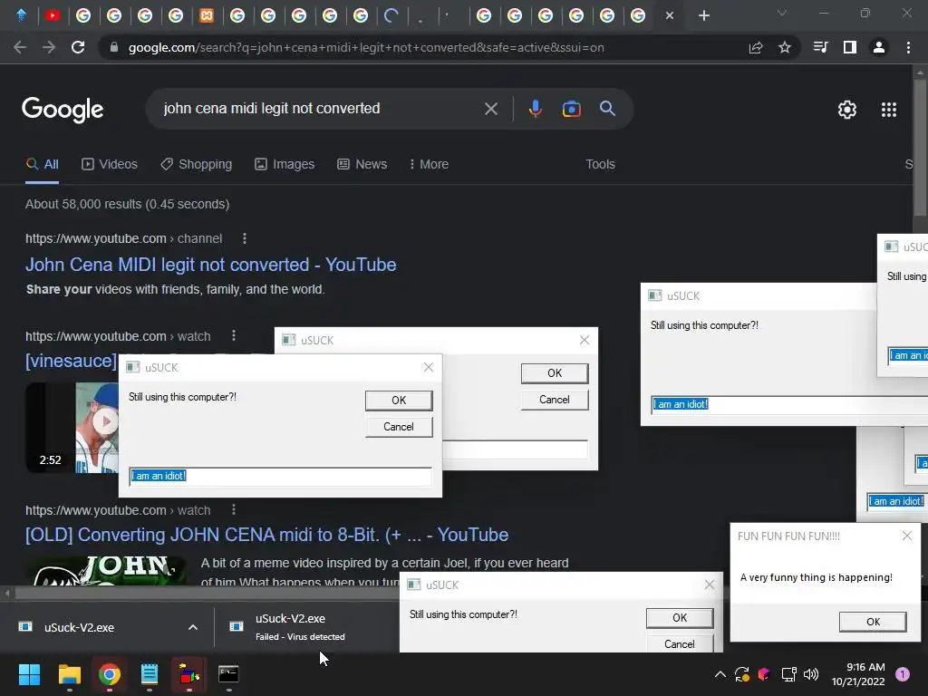928x696 pixels.
Task: Go to the Google homepage via logo
Action: (x=63, y=110)
